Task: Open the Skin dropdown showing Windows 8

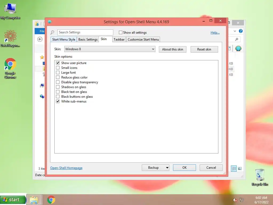Action: point(110,49)
